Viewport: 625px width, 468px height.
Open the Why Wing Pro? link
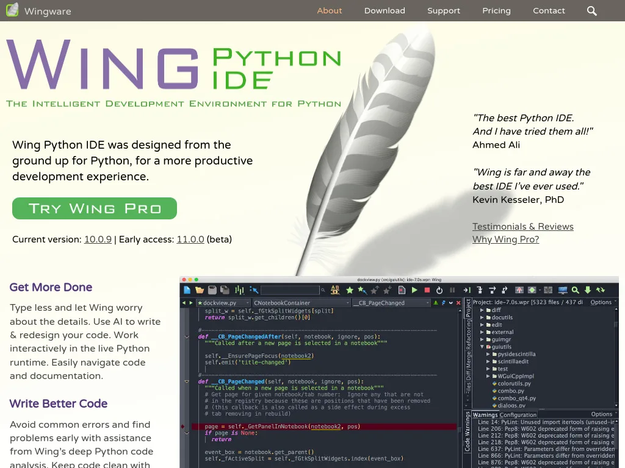coord(505,239)
